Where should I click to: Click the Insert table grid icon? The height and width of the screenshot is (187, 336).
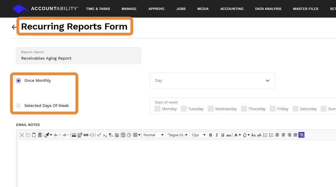(135, 135)
